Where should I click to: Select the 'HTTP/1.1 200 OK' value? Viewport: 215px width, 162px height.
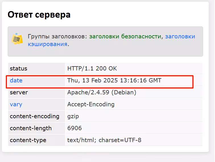92,68
